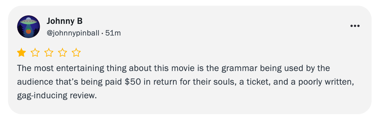Open the @johnnypinball handle link
Viewport: 379px width, 121px height.
click(73, 33)
